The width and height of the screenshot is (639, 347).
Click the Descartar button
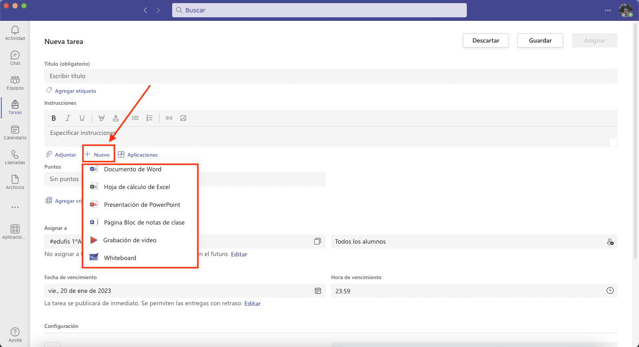(485, 40)
